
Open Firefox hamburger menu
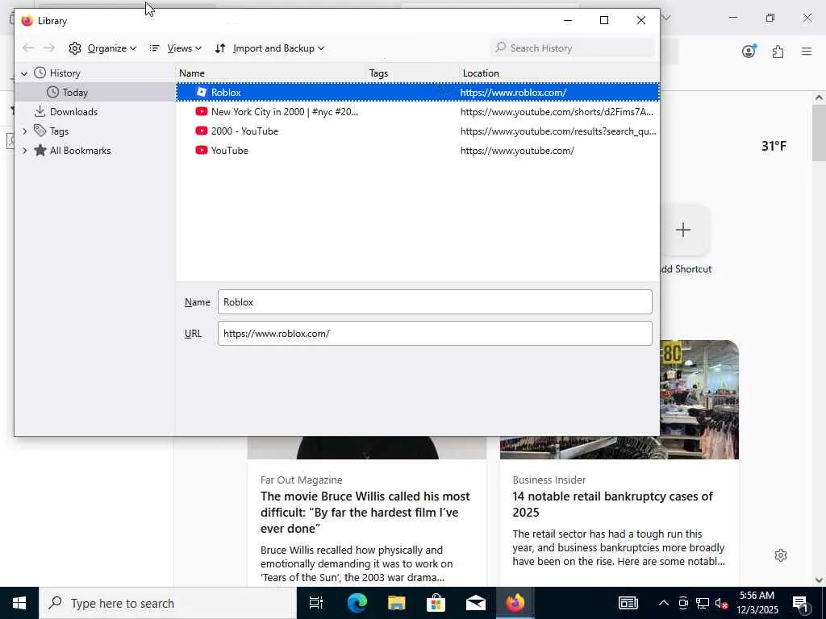807,52
